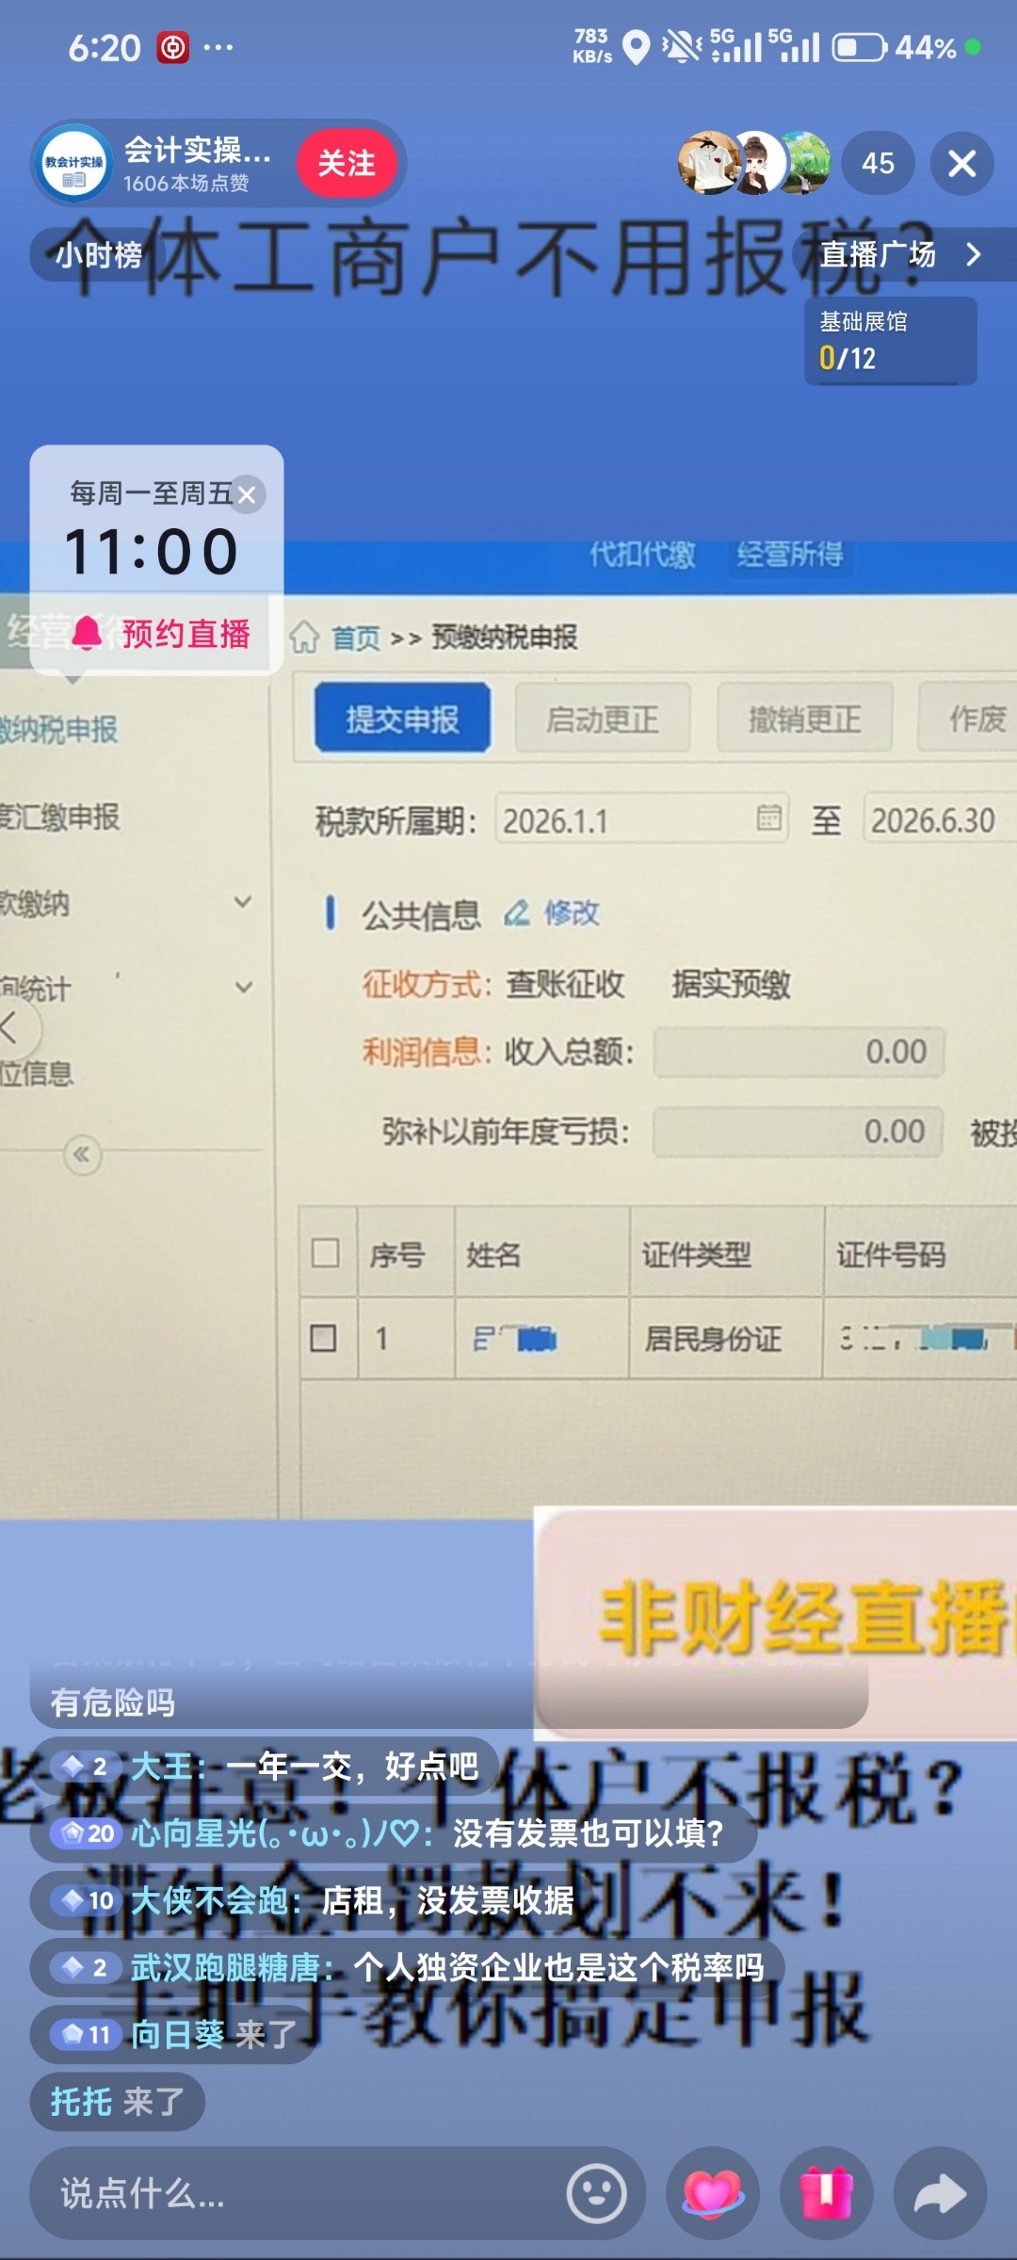Expand the 缴纳 sidebar menu arrow
Image resolution: width=1017 pixels, height=2260 pixels.
tap(243, 902)
